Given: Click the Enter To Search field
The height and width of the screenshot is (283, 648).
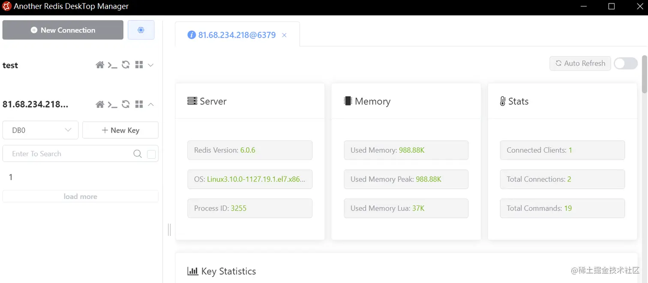Looking at the screenshot, I should pyautogui.click(x=69, y=154).
